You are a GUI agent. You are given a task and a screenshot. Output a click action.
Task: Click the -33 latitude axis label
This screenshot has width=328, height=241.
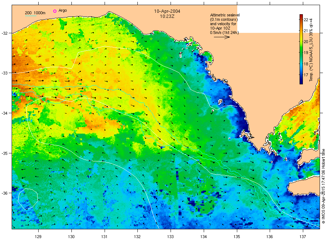click(x=4, y=73)
